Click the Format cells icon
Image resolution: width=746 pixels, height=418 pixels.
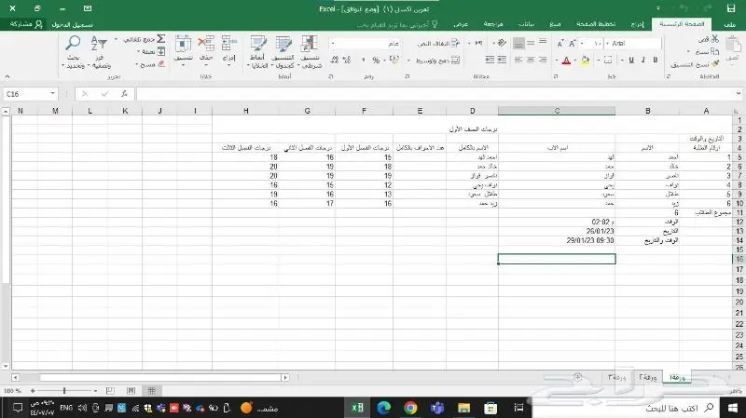[183, 43]
